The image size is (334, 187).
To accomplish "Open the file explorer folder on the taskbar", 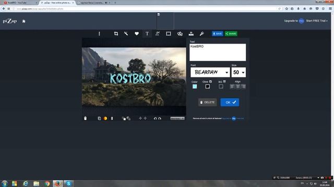I will coord(37,183).
